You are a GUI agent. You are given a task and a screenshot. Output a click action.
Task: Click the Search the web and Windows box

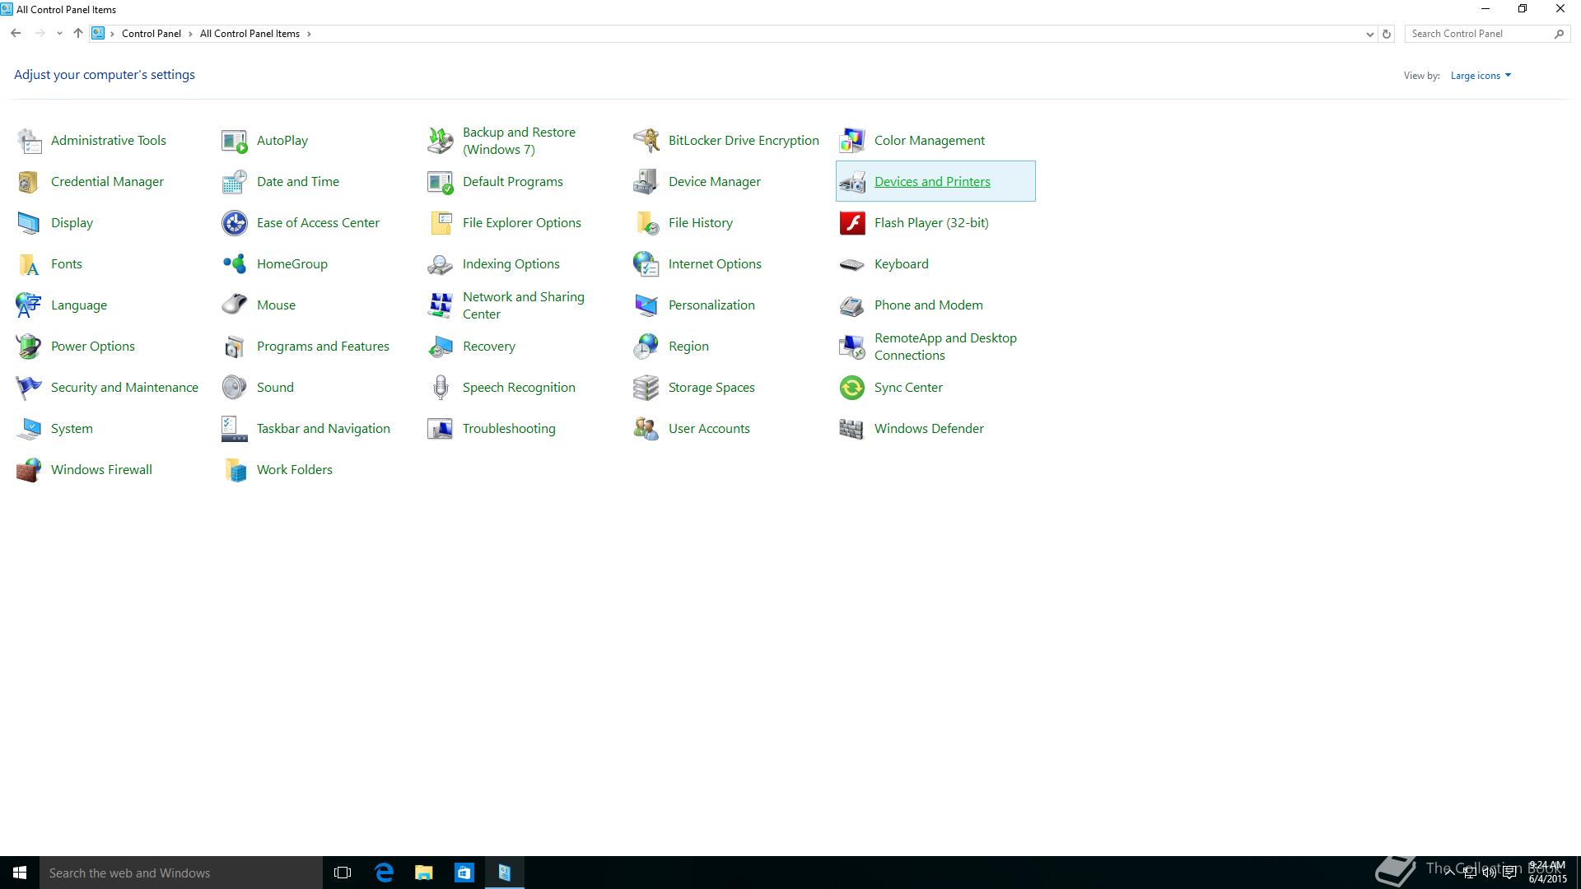point(181,873)
